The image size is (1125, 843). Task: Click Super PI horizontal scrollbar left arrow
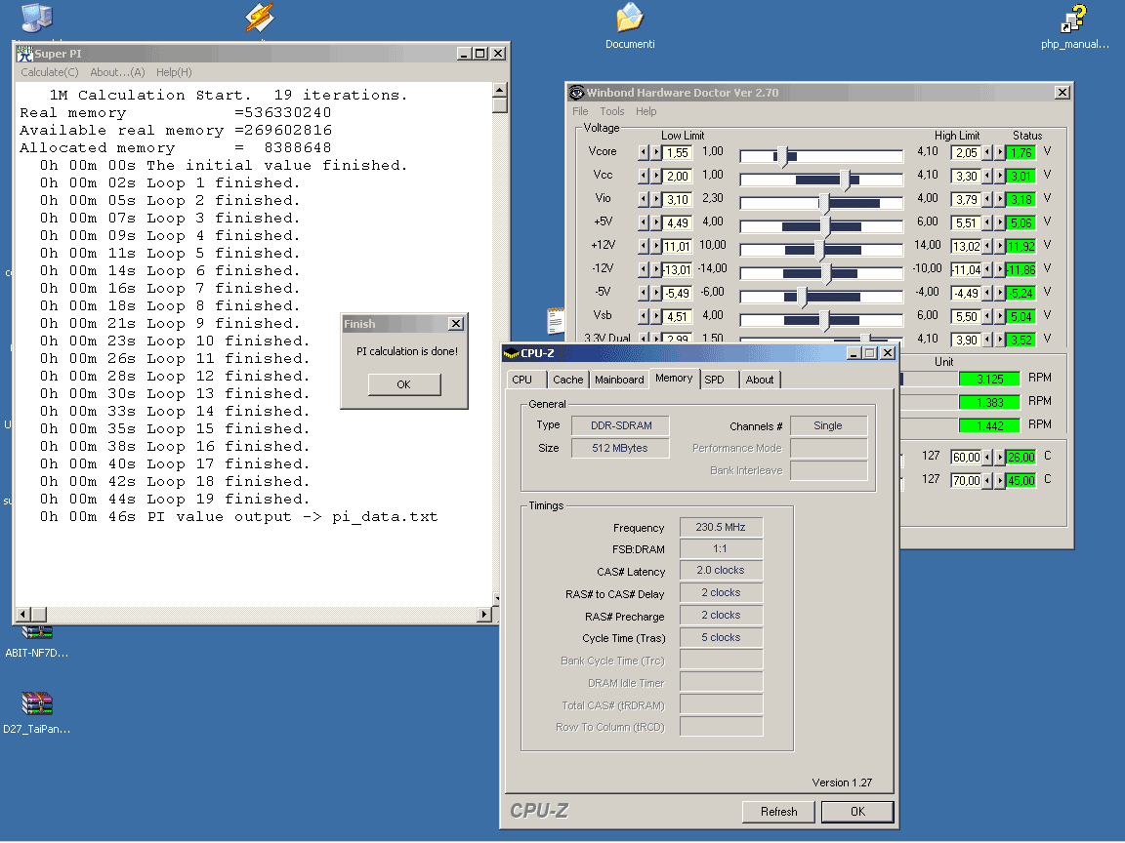(x=23, y=615)
